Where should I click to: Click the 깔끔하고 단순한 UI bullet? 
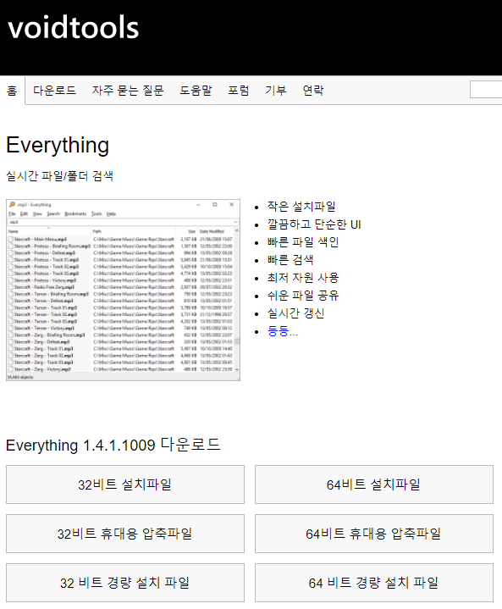pos(314,224)
